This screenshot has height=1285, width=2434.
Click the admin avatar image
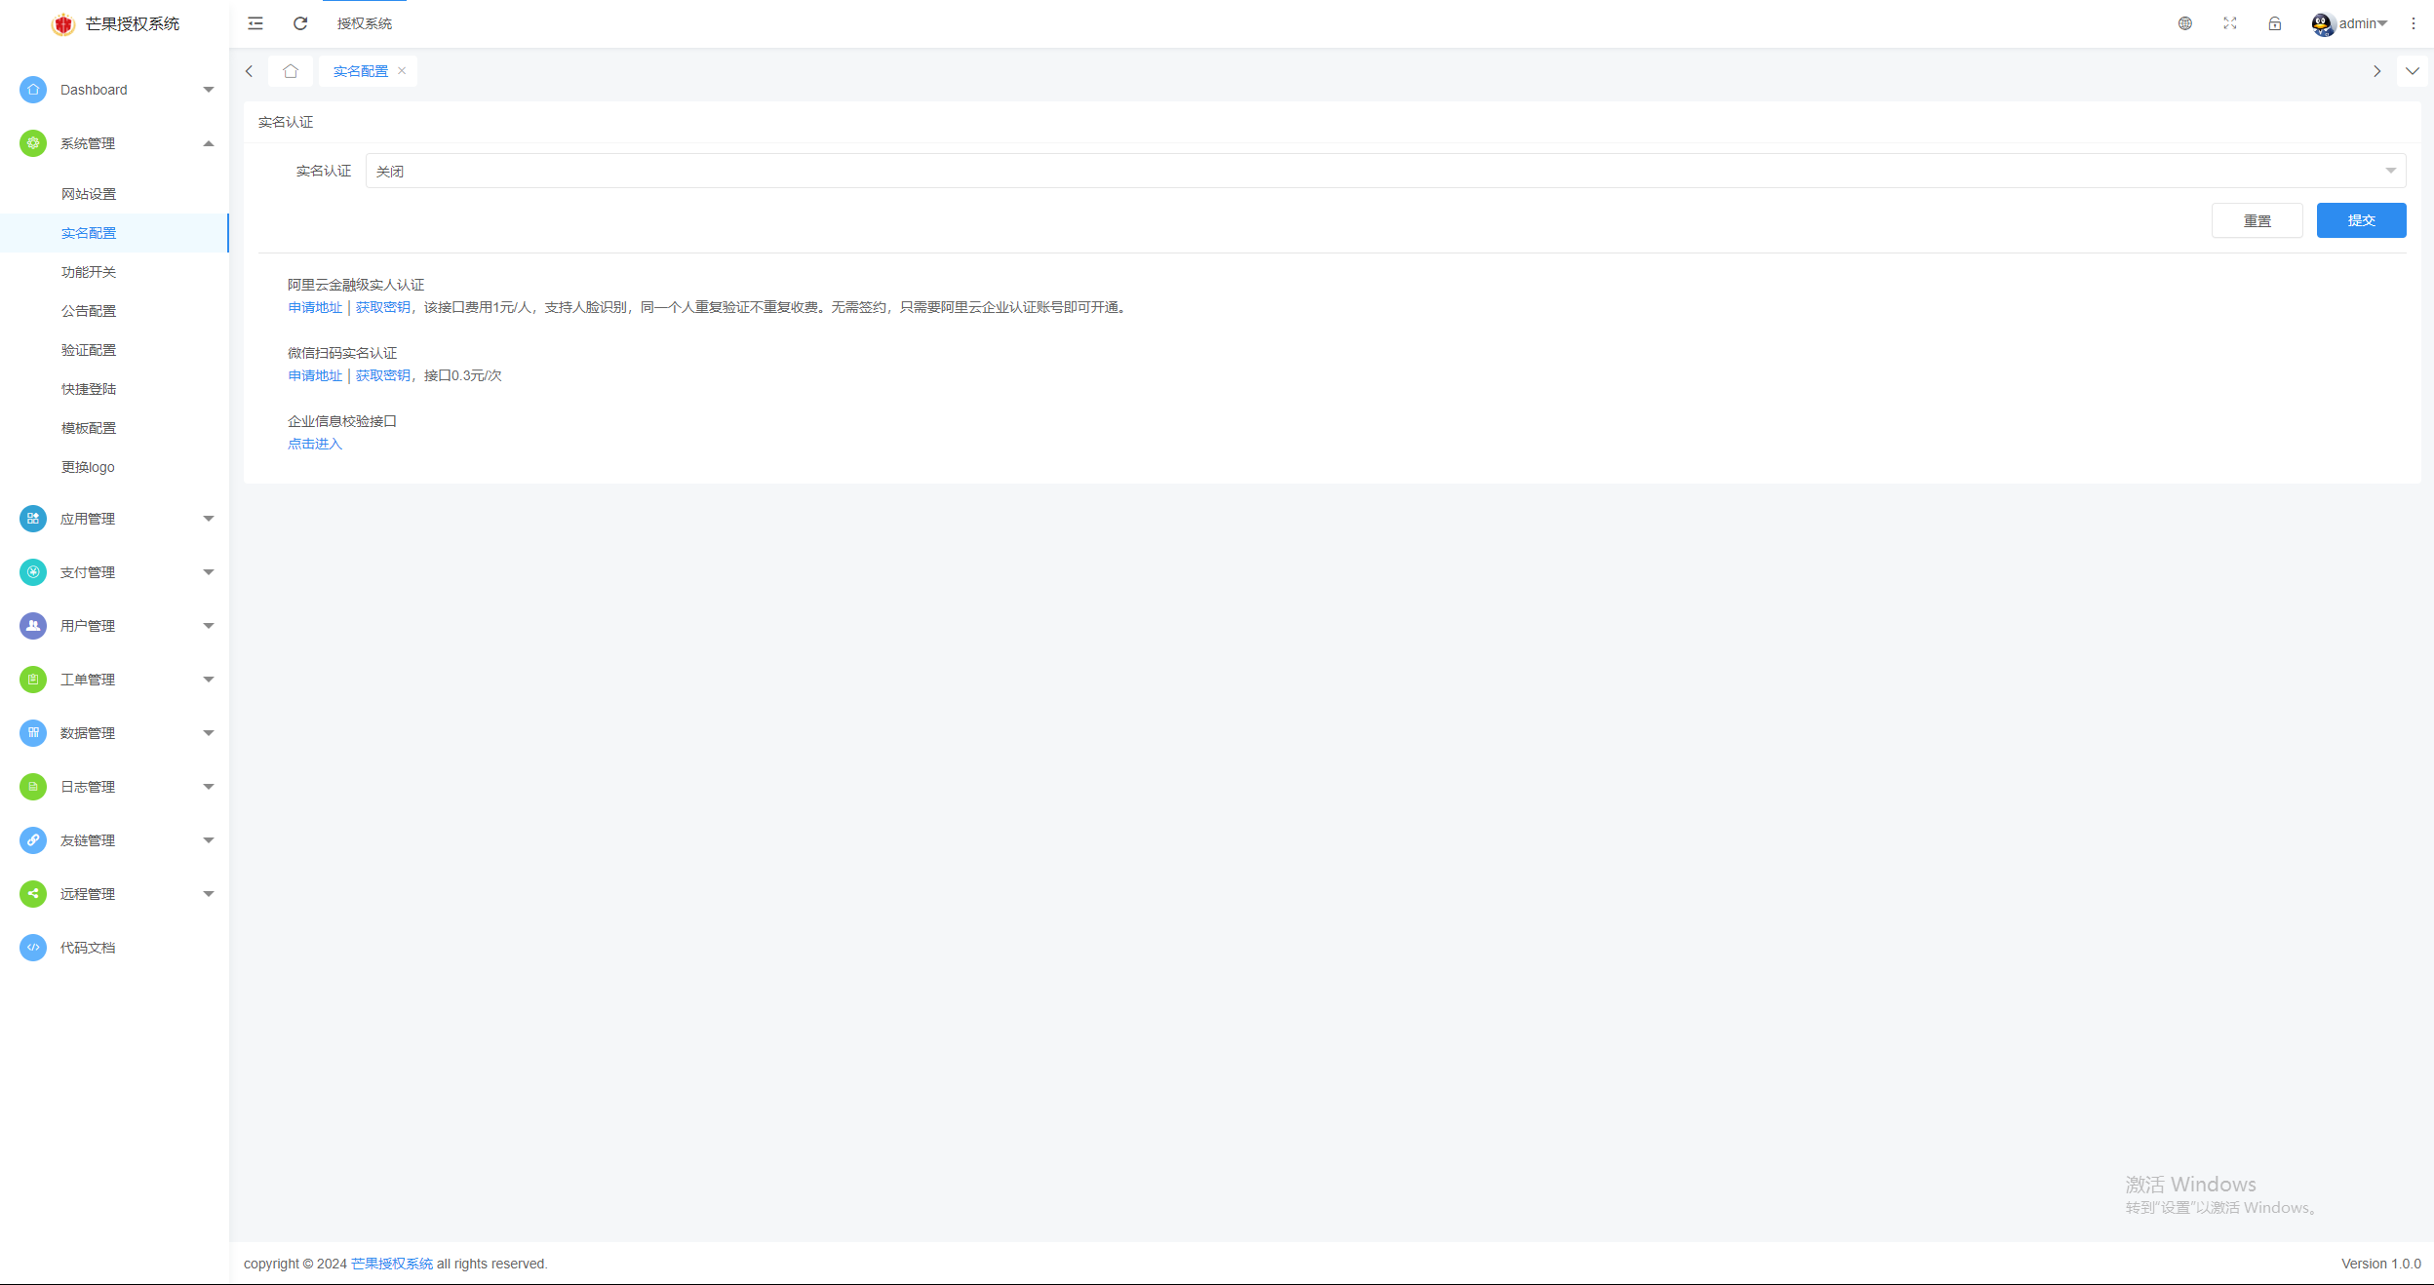[2323, 24]
